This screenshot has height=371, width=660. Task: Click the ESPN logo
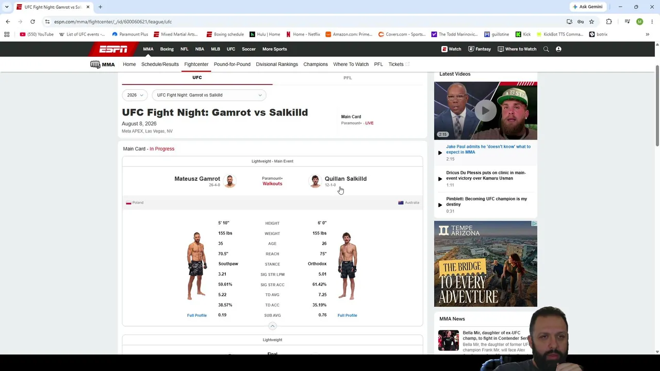tap(113, 49)
